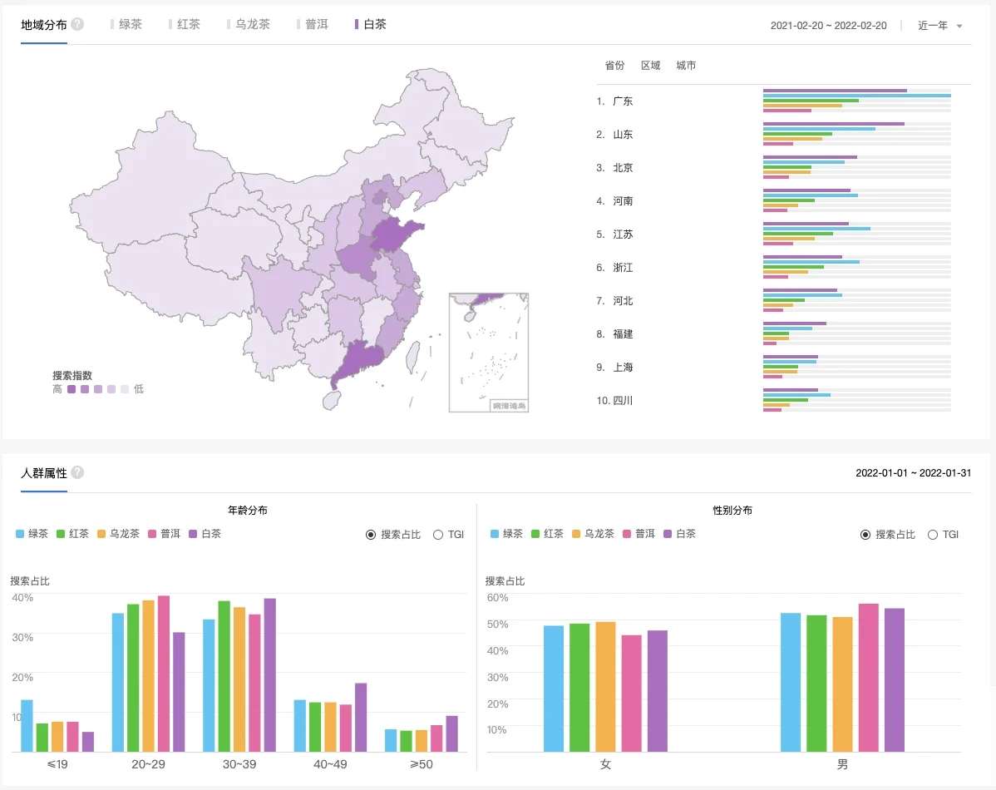This screenshot has height=790, width=996.
Task: Click the 30~39 age group label
Action: (x=239, y=764)
